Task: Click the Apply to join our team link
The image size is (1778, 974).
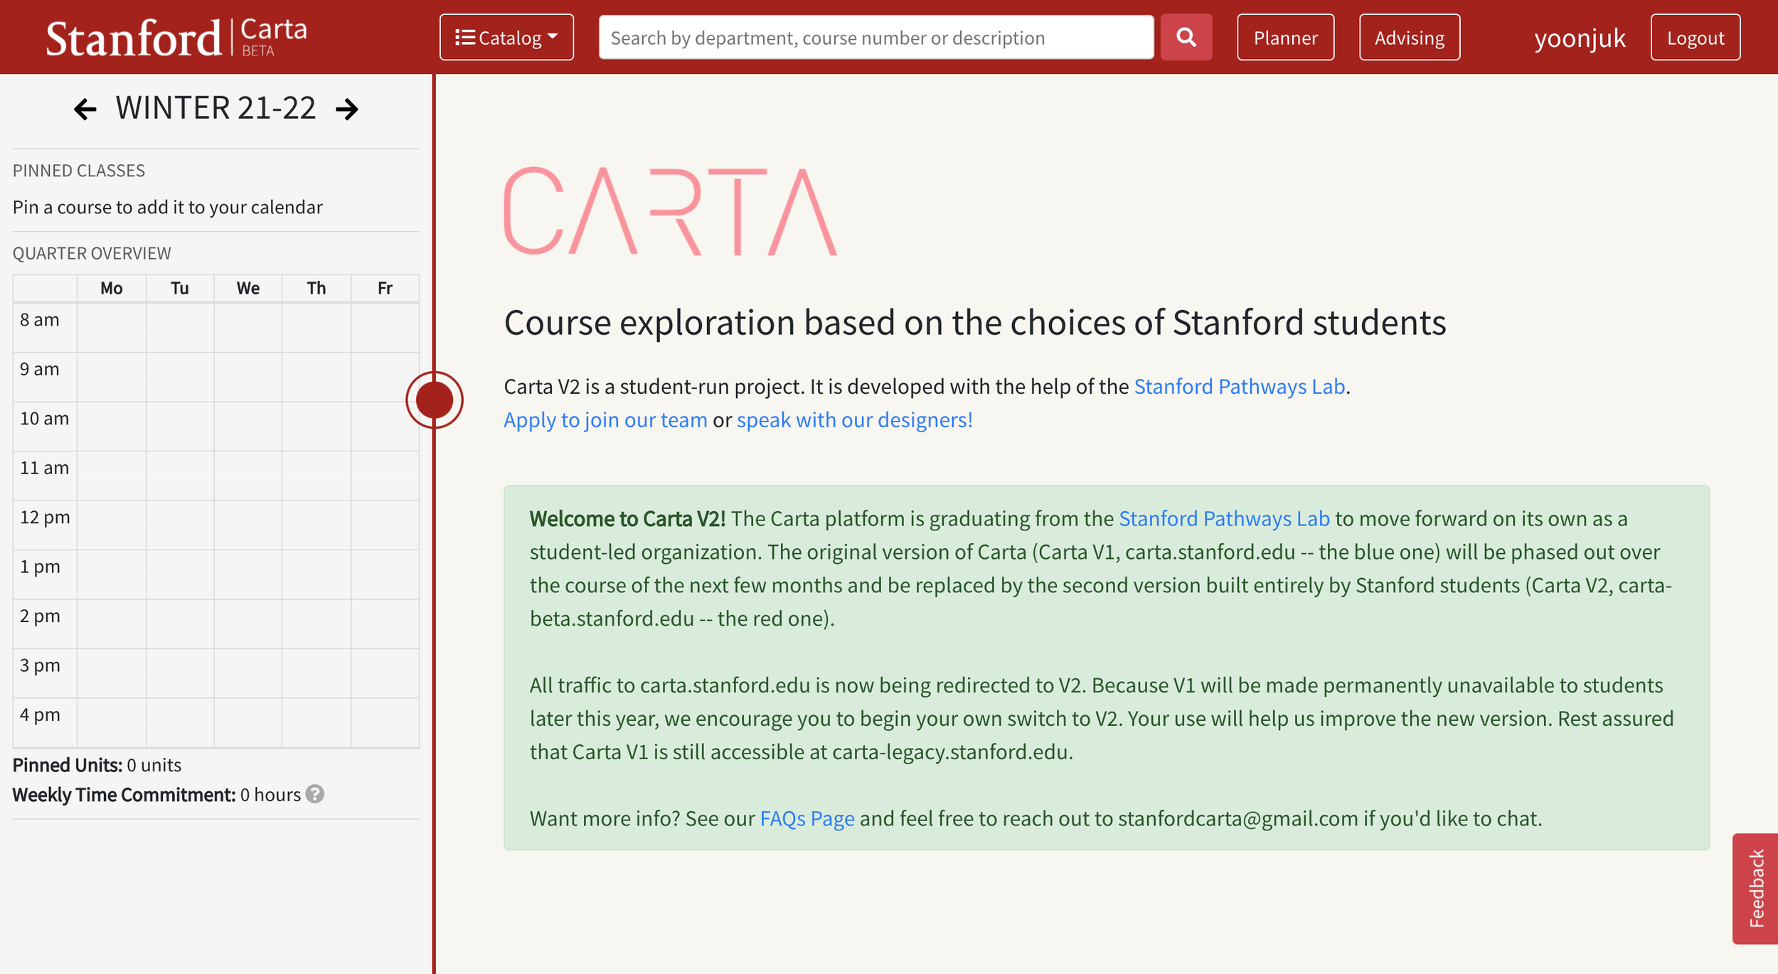Action: [605, 419]
